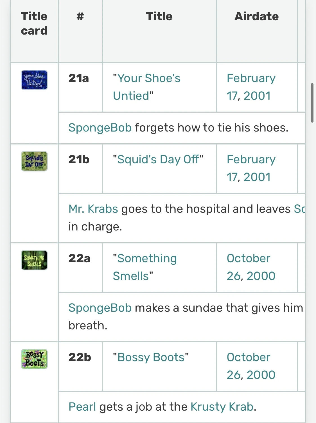Image resolution: width=316 pixels, height=423 pixels.
Task: Open the "Your Shoe's Untied" episode title link
Action: coord(146,87)
